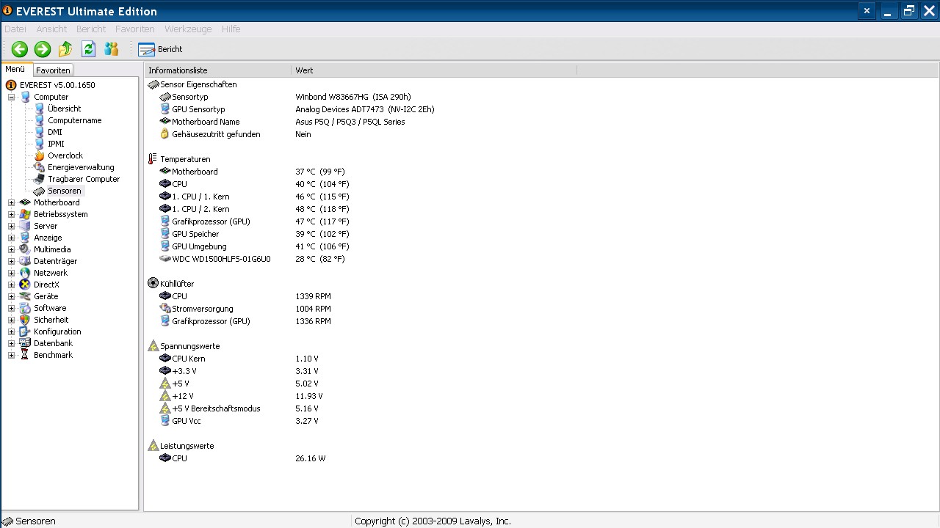Click the Overclock flame icon
The width and height of the screenshot is (940, 528).
(40, 155)
